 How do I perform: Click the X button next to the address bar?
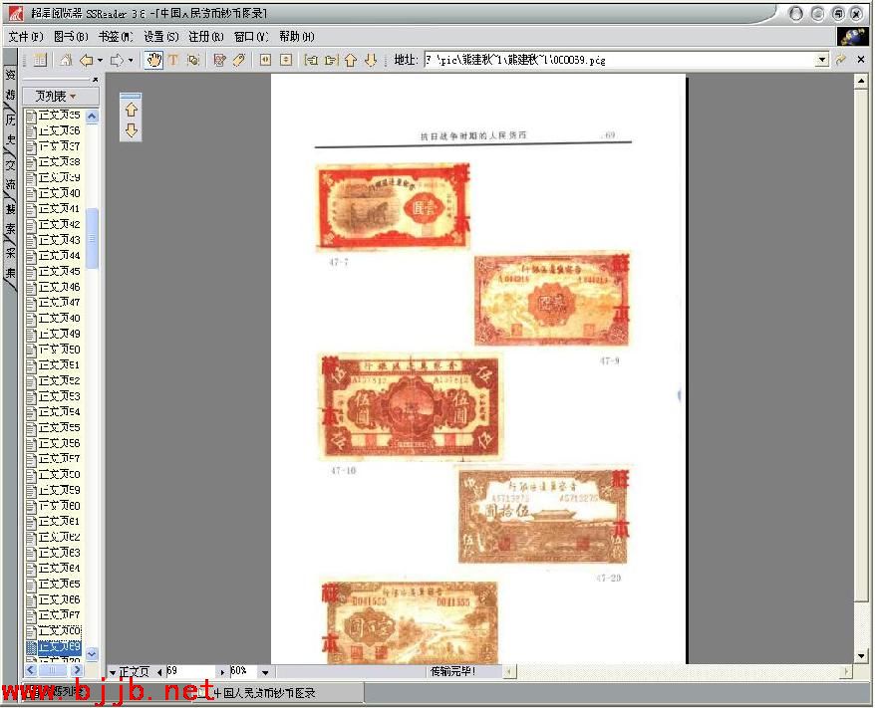(x=861, y=59)
